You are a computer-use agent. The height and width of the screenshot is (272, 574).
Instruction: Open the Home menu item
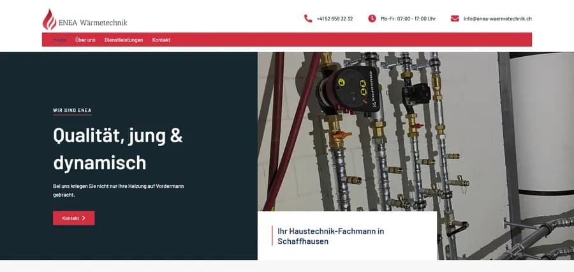(x=59, y=40)
